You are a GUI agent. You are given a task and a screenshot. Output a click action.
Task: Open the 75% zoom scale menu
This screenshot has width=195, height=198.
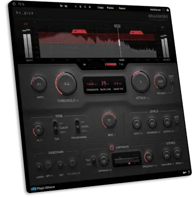coord(21,4)
